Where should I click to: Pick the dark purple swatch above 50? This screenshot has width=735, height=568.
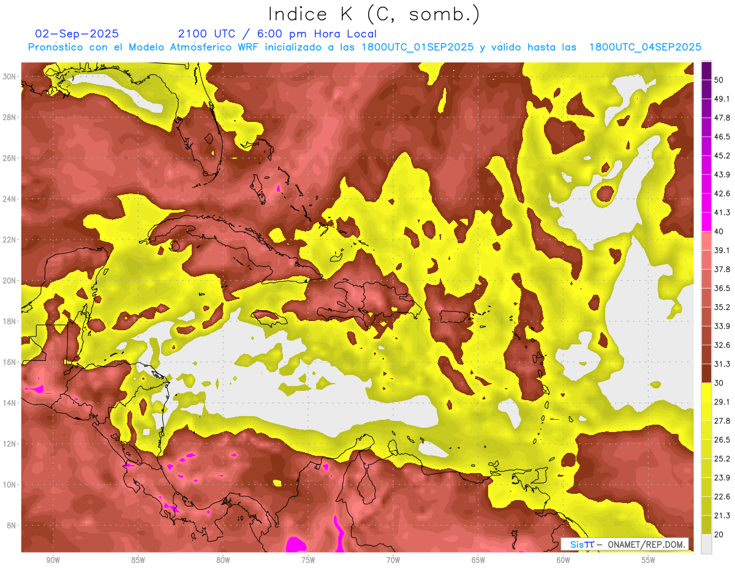tap(706, 70)
